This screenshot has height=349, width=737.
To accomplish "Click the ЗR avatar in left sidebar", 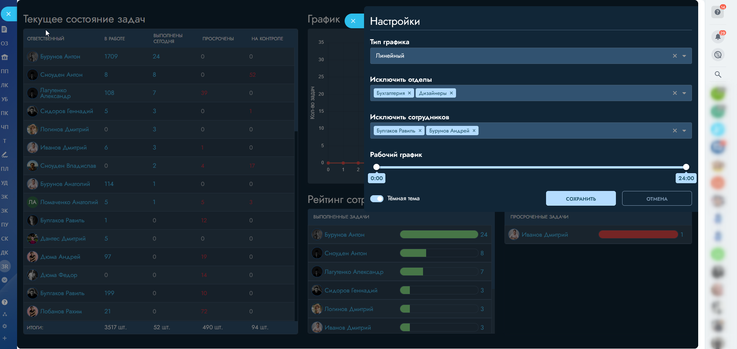I will (5, 266).
